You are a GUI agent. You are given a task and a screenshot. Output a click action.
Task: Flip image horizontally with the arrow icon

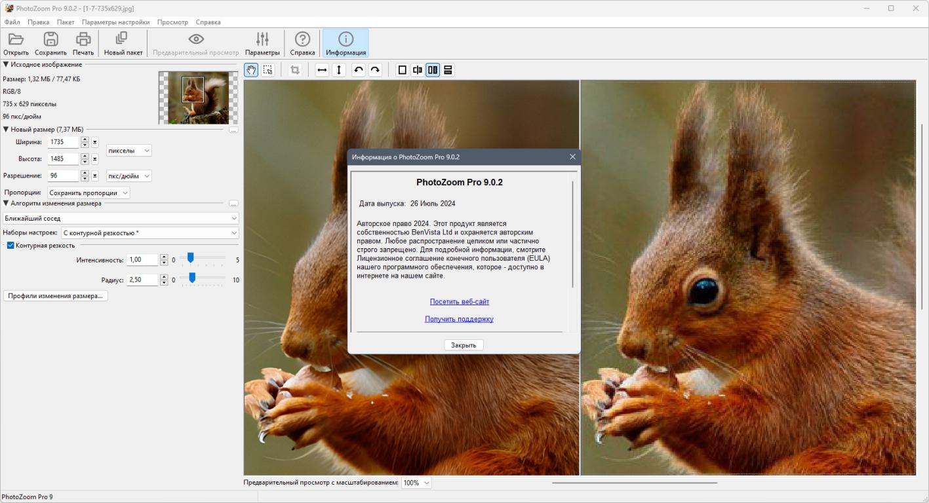[x=322, y=70]
